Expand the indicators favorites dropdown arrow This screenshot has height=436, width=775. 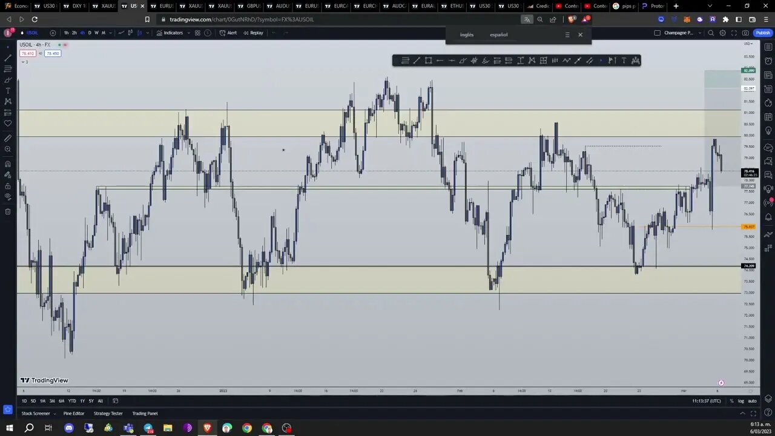click(188, 33)
